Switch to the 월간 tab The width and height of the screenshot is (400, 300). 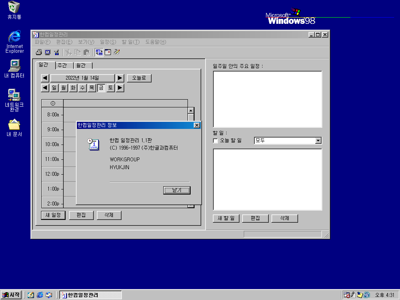[x=83, y=66]
